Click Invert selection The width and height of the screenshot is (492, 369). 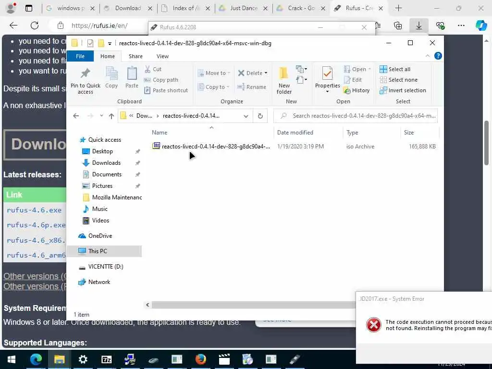point(403,90)
